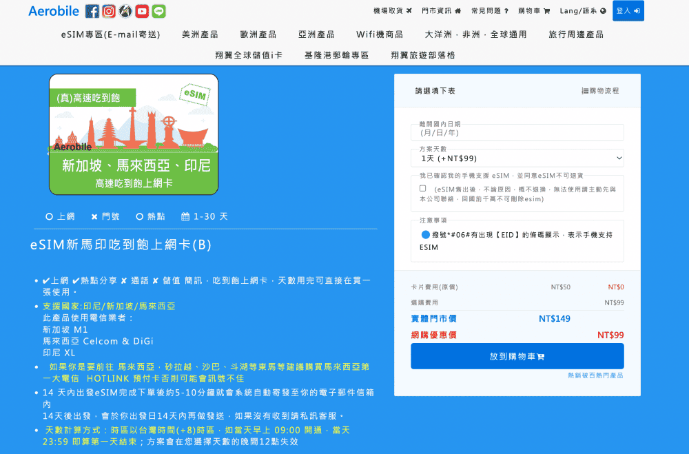Viewport: 689px width, 454px height.
Task: Click the 網購優惠價 NT$99 price
Action: [610, 335]
